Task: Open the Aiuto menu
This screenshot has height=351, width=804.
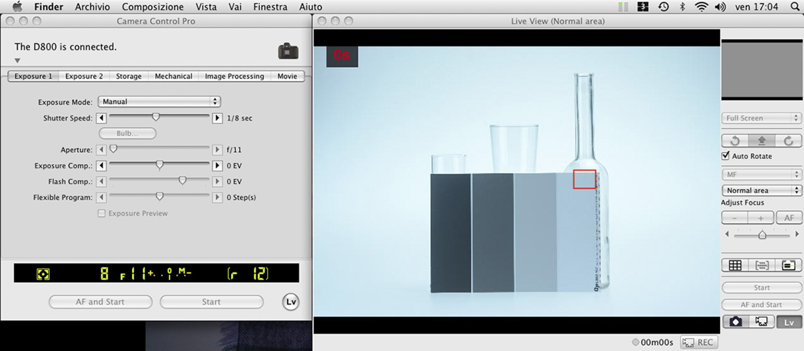Action: (x=311, y=7)
